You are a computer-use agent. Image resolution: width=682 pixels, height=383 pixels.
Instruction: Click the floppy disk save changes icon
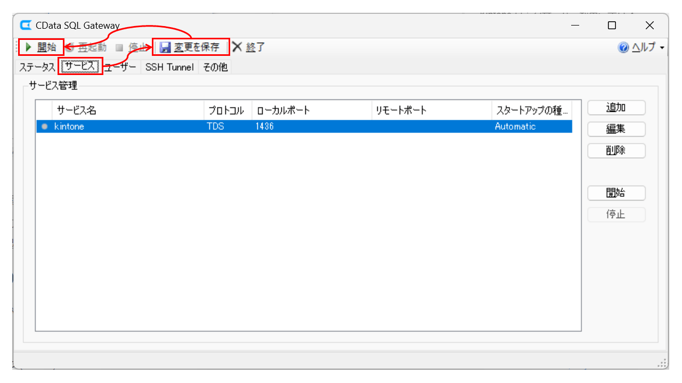[165, 47]
